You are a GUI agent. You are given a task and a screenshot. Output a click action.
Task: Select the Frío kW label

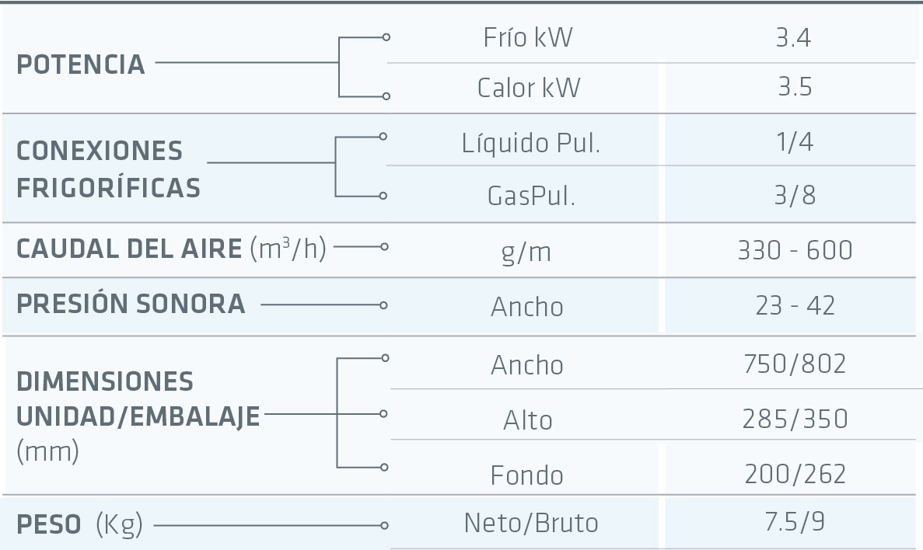click(528, 37)
